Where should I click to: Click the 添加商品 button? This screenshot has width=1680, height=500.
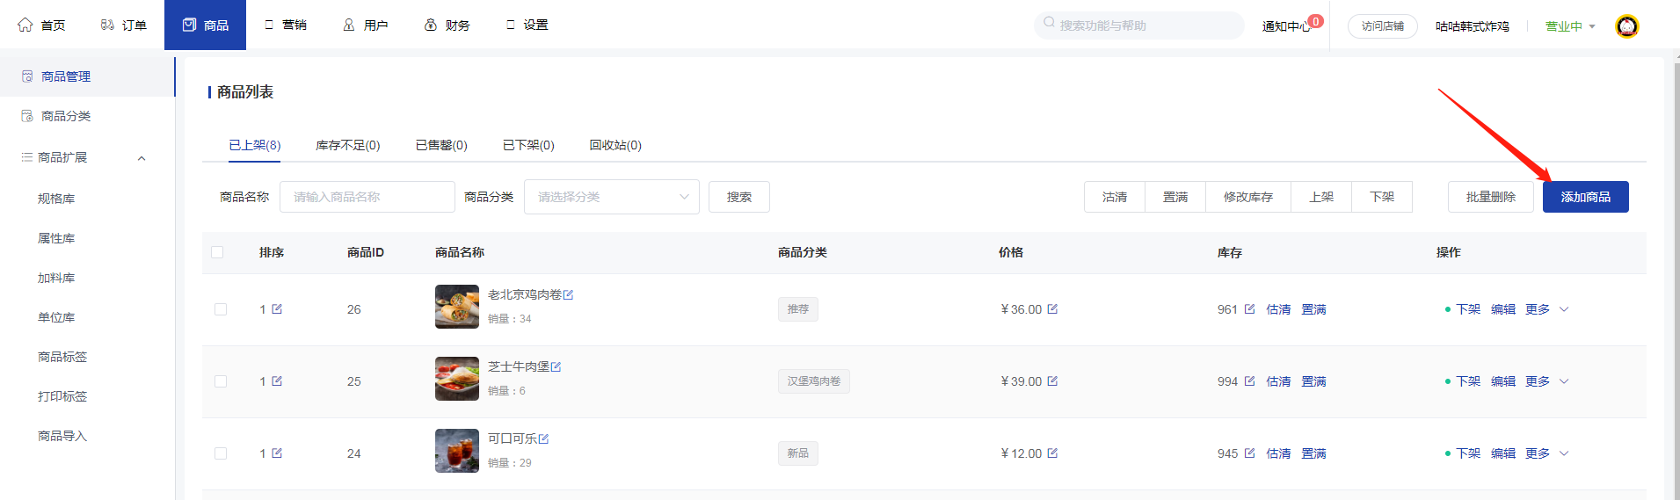click(x=1586, y=197)
